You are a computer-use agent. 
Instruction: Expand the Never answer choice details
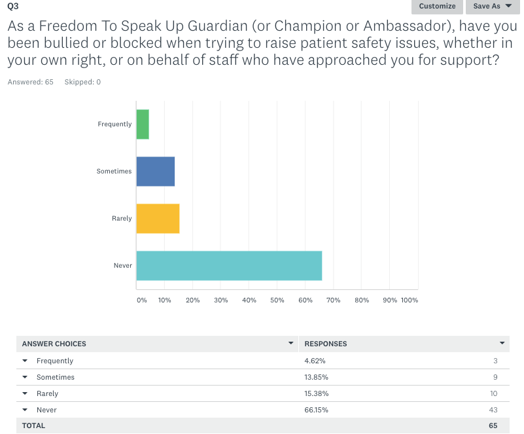tap(25, 410)
